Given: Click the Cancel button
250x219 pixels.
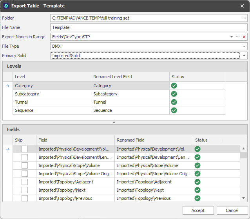Looking at the screenshot, I should (232, 210).
